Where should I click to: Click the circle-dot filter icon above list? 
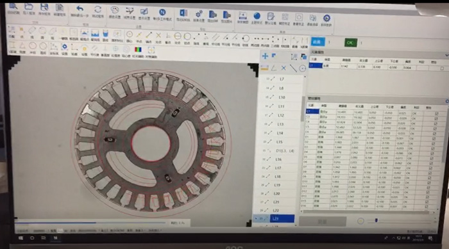(x=302, y=68)
